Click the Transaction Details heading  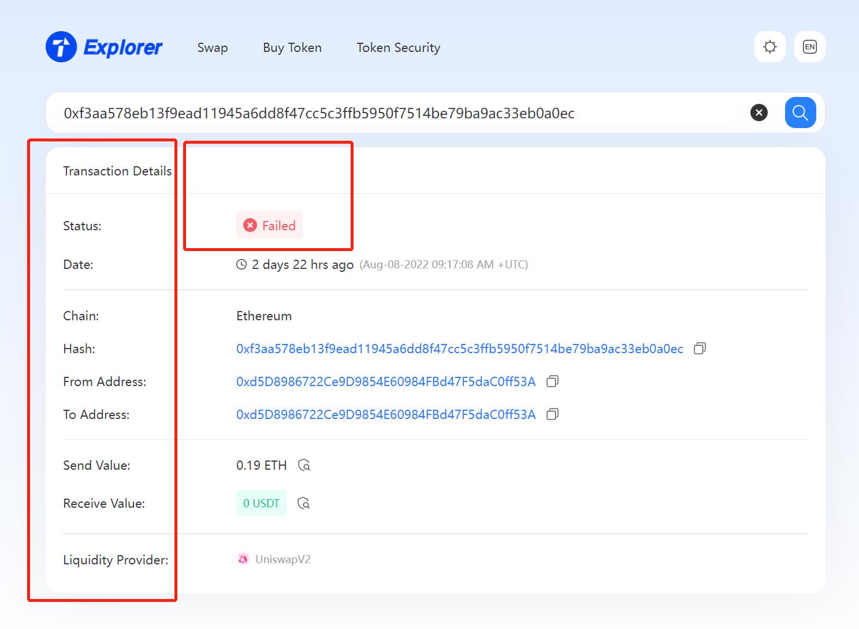click(x=117, y=171)
